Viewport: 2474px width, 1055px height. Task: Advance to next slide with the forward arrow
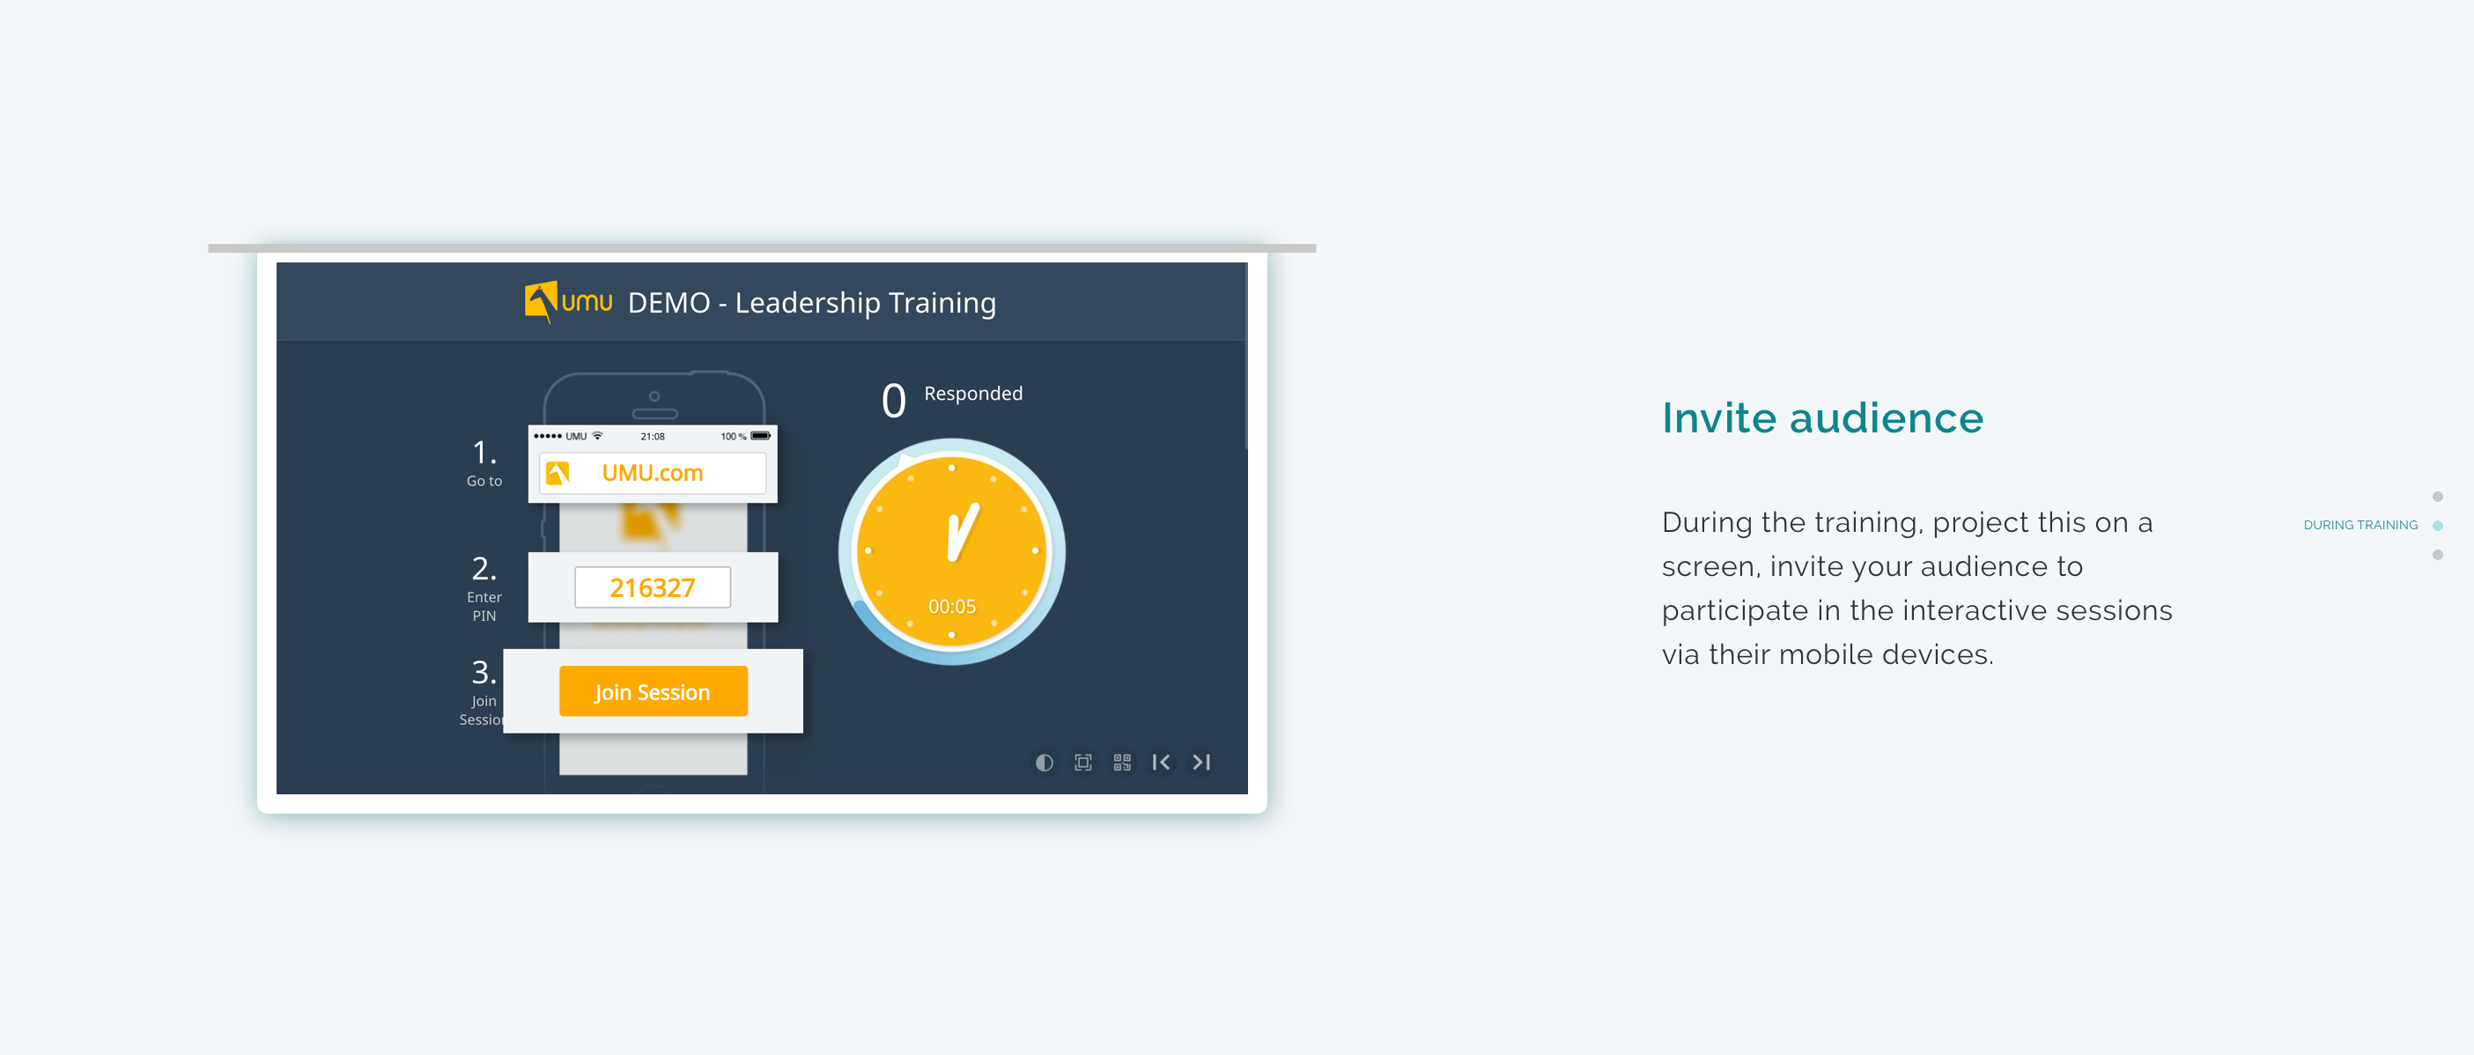click(1200, 763)
